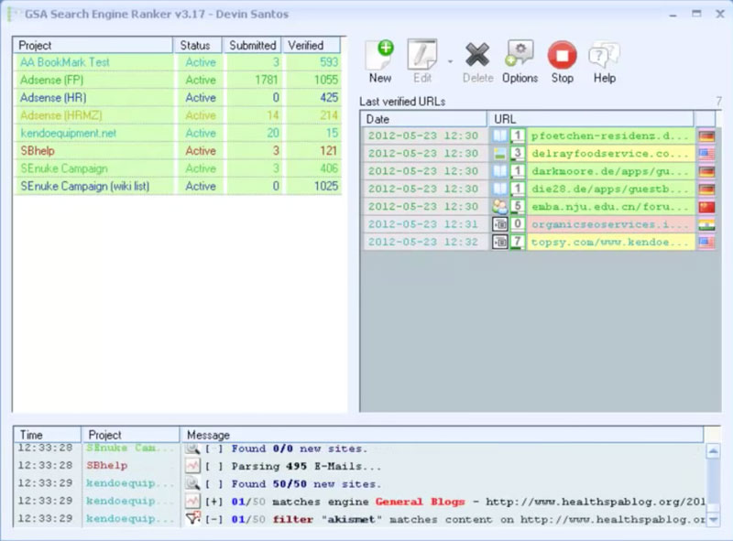Click the red Stop button
This screenshot has width=733, height=541.
coord(562,61)
